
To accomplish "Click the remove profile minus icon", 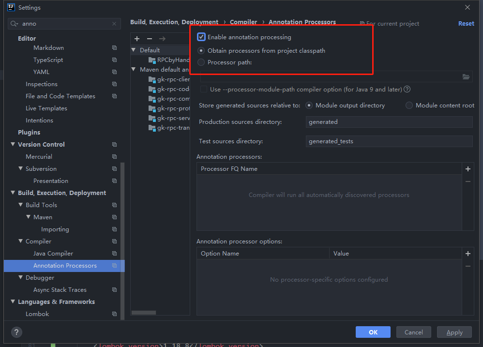I will pyautogui.click(x=150, y=39).
